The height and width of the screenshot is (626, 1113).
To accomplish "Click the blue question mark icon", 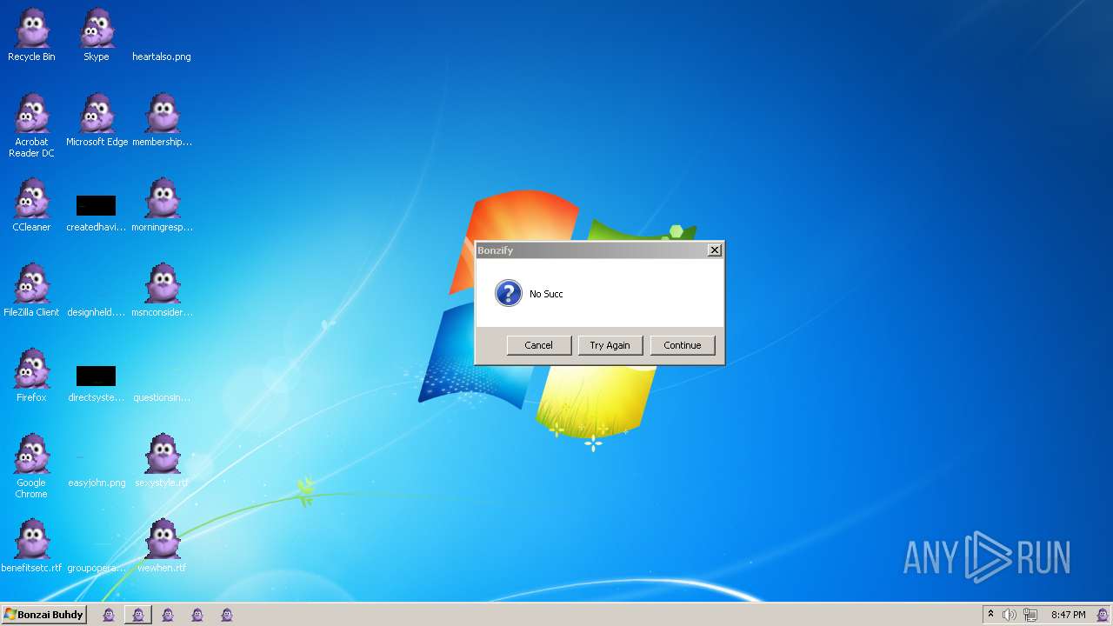I will [509, 293].
